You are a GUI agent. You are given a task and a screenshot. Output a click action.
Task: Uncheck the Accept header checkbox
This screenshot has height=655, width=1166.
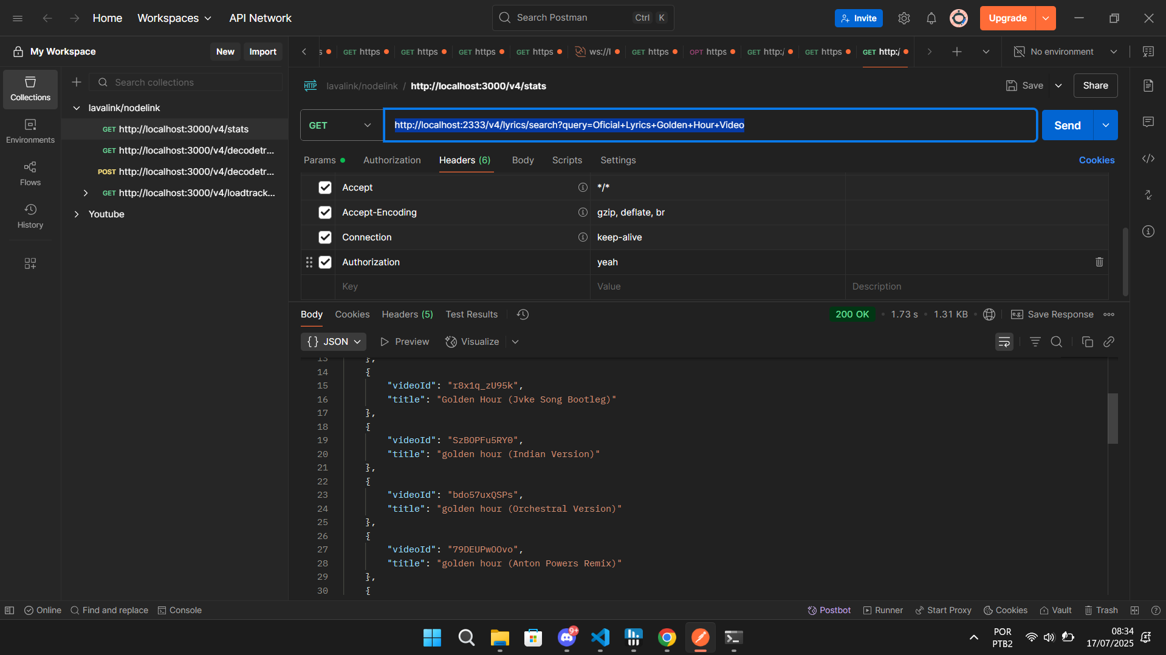325,188
